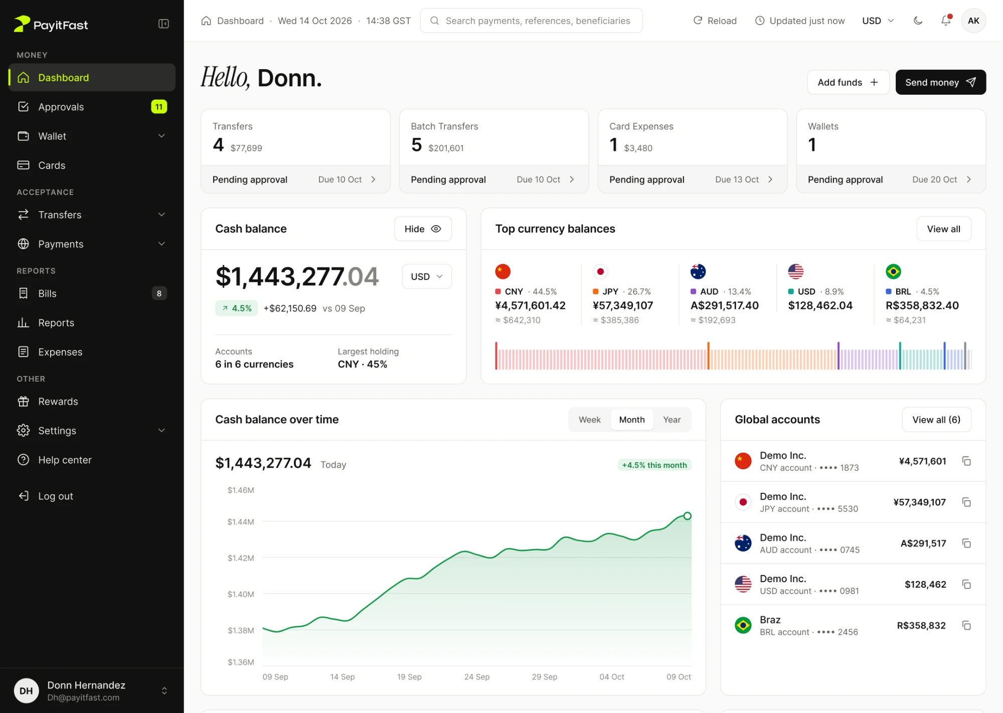1003x713 pixels.
Task: Expand the Transfers submenu
Action: [x=161, y=215]
